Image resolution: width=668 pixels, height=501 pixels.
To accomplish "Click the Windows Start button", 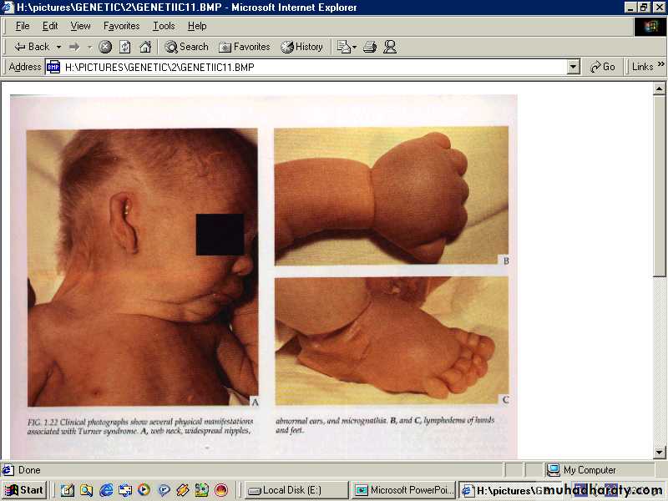I will point(24,490).
